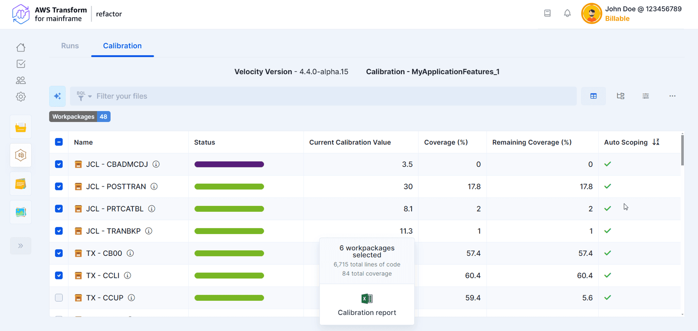This screenshot has height=331, width=698.
Task: Open the notifications bell
Action: pyautogui.click(x=567, y=13)
